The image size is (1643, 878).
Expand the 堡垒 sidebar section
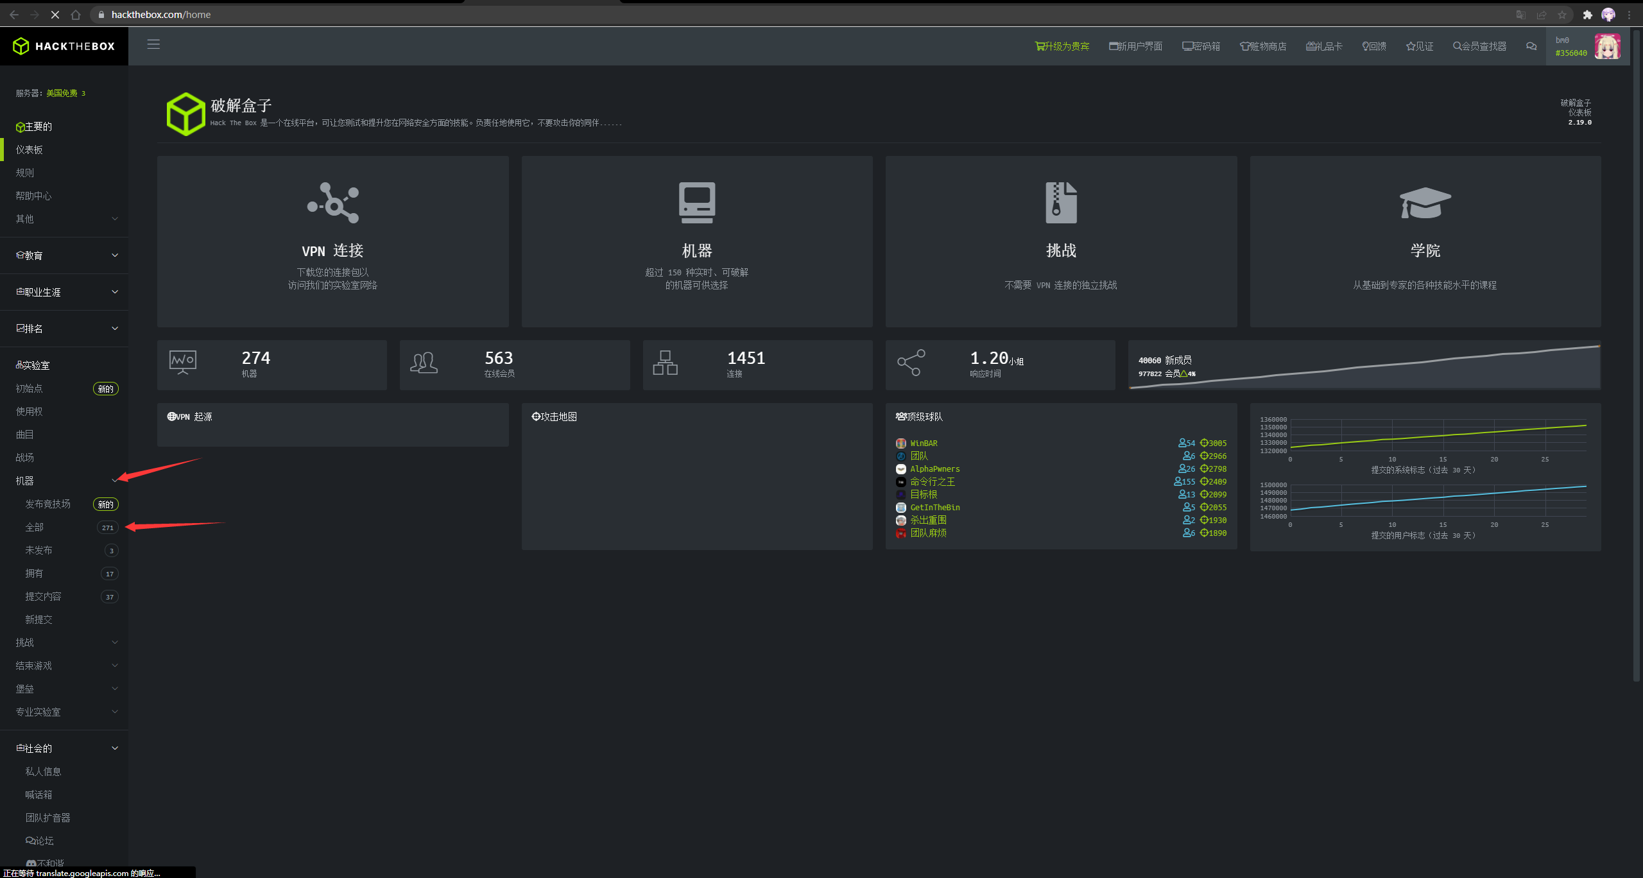pyautogui.click(x=116, y=688)
